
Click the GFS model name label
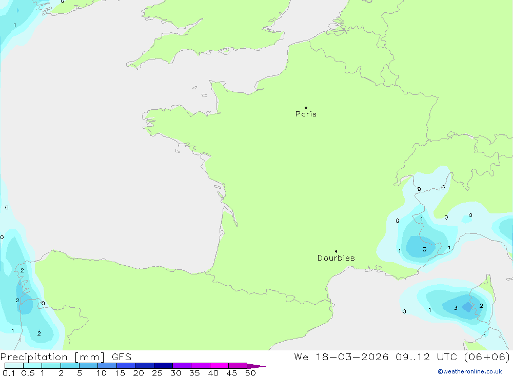pyautogui.click(x=122, y=357)
